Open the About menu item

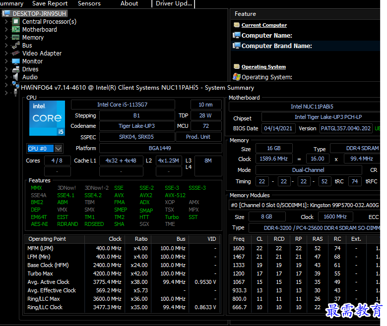pos(129,3)
